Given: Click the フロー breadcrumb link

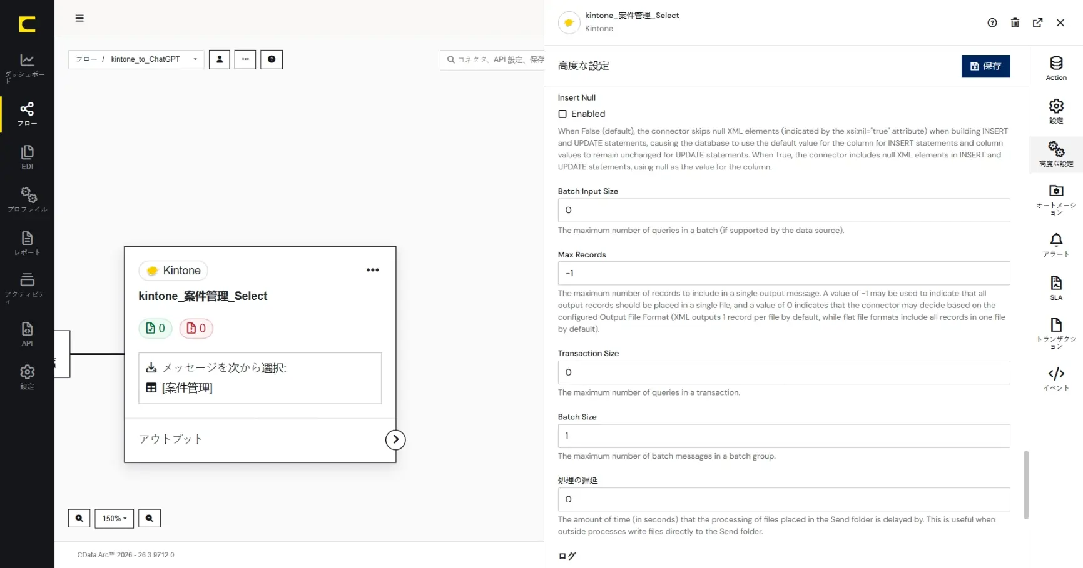Looking at the screenshot, I should coord(86,59).
